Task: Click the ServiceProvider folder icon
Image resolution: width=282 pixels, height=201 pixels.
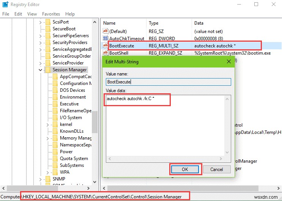Action: pyautogui.click(x=48, y=63)
